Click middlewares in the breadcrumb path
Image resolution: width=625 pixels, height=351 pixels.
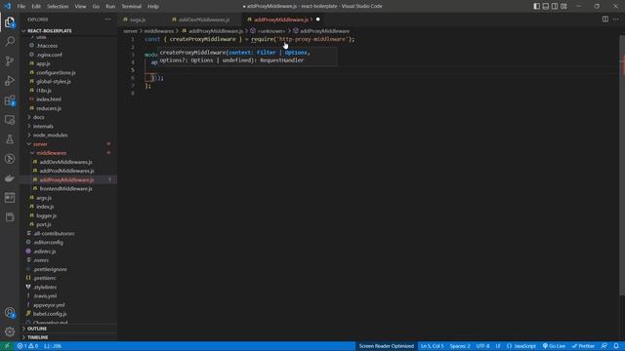tap(158, 31)
